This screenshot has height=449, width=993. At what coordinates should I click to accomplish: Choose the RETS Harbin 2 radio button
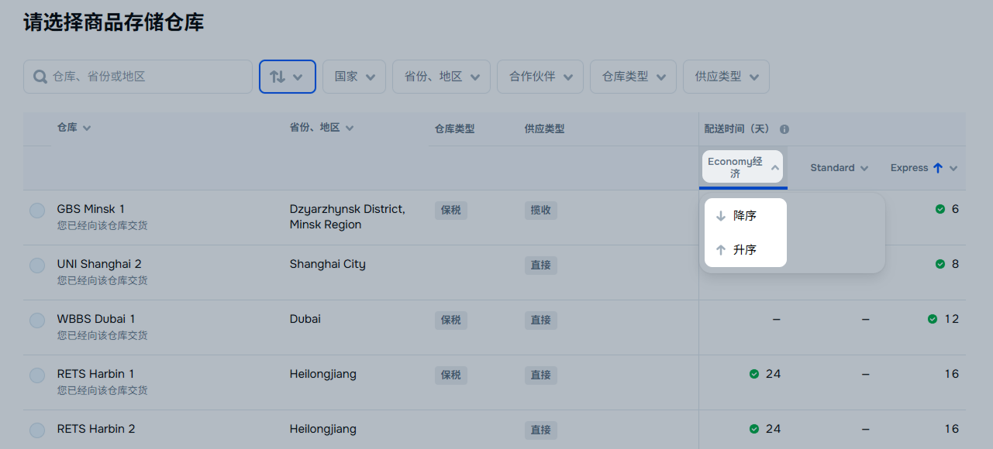pos(37,430)
